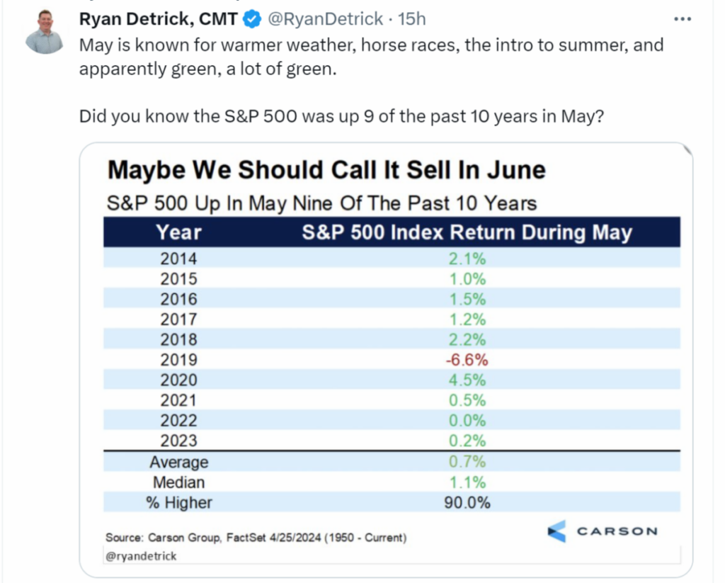
Task: Select the red -6.6% value for 2019
Action: 467,360
